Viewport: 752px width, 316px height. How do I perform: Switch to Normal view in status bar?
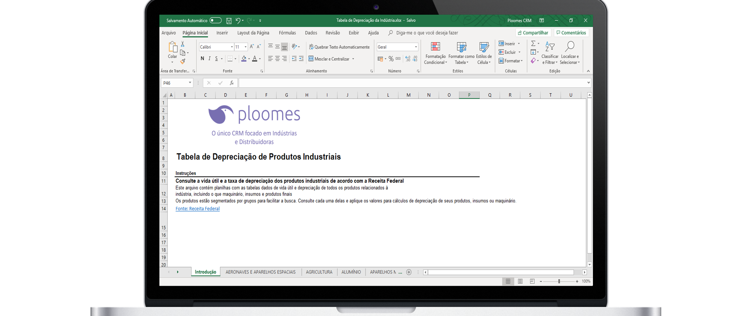(508, 281)
